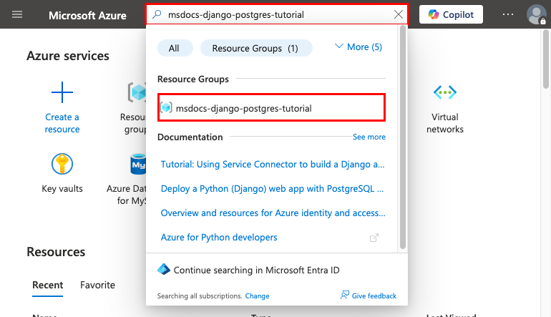Select the All filter chip
Image resolution: width=551 pixels, height=317 pixels.
click(174, 48)
